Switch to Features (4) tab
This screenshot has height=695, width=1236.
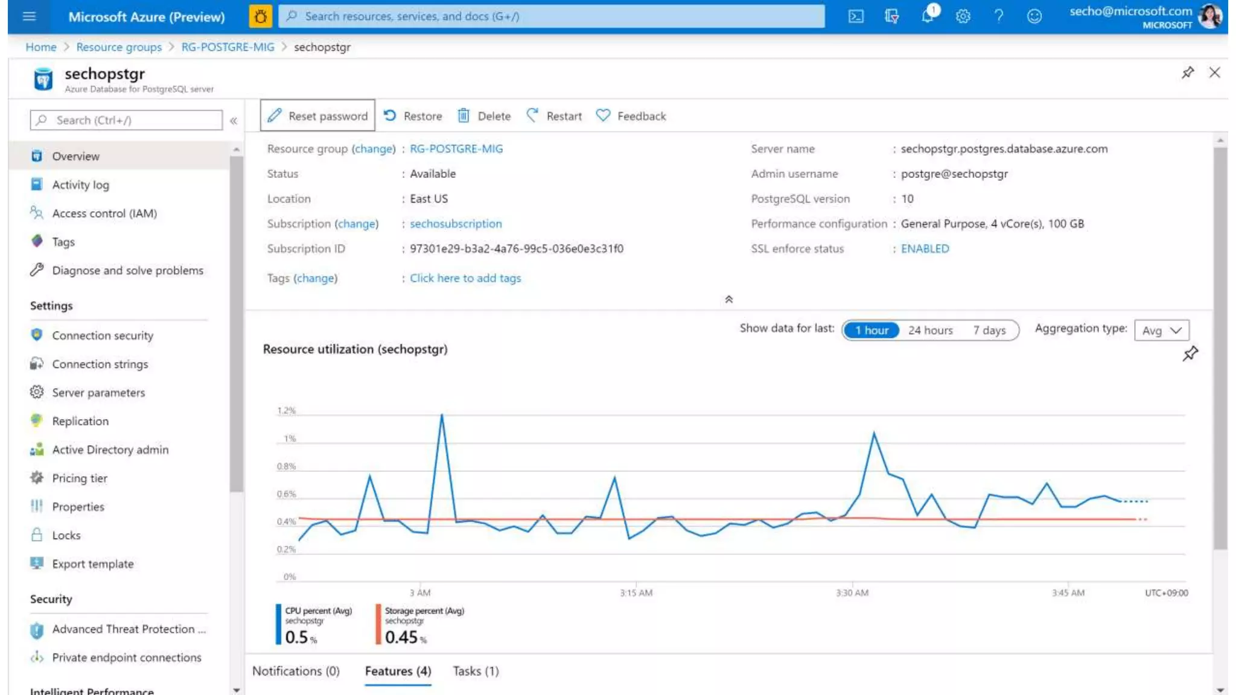398,671
